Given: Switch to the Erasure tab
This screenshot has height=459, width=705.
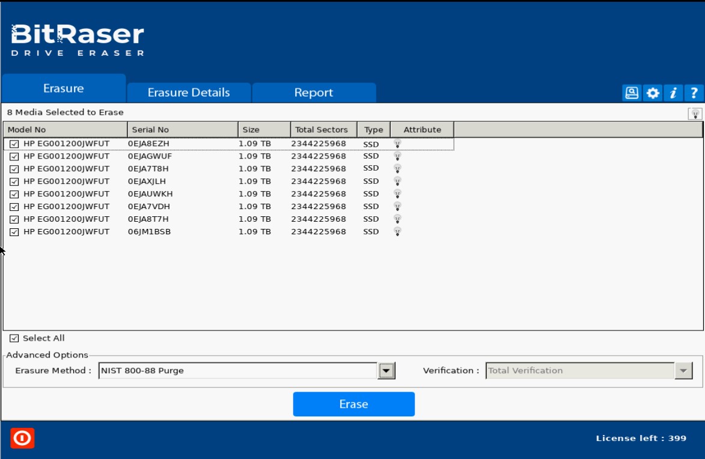Looking at the screenshot, I should [63, 88].
